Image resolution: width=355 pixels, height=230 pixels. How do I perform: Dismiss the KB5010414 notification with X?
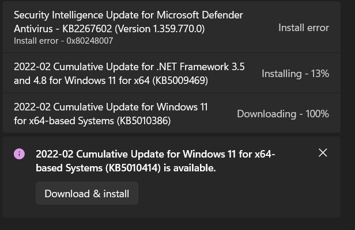pos(323,153)
